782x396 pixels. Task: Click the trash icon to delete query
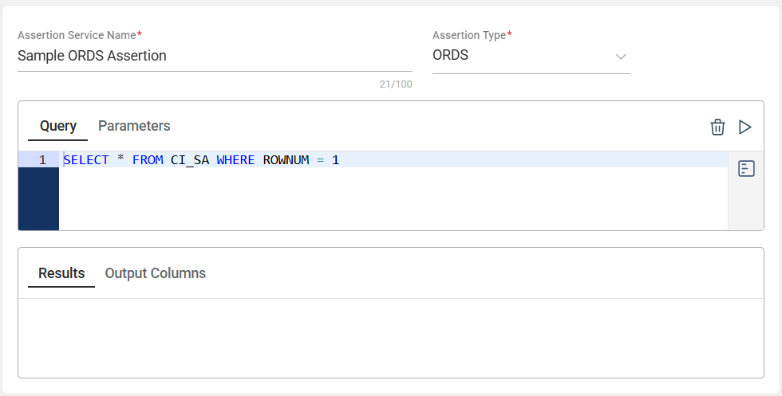coord(717,127)
